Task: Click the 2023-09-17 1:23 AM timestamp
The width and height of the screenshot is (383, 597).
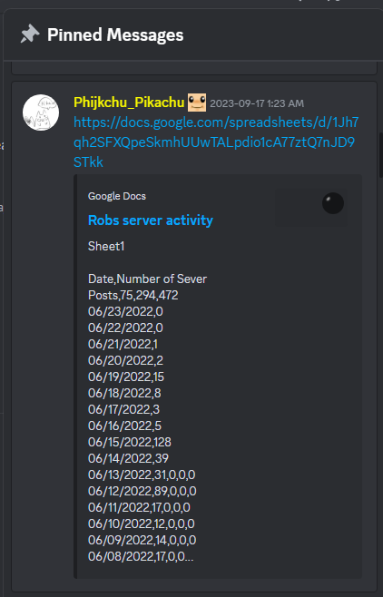Action: pos(257,103)
